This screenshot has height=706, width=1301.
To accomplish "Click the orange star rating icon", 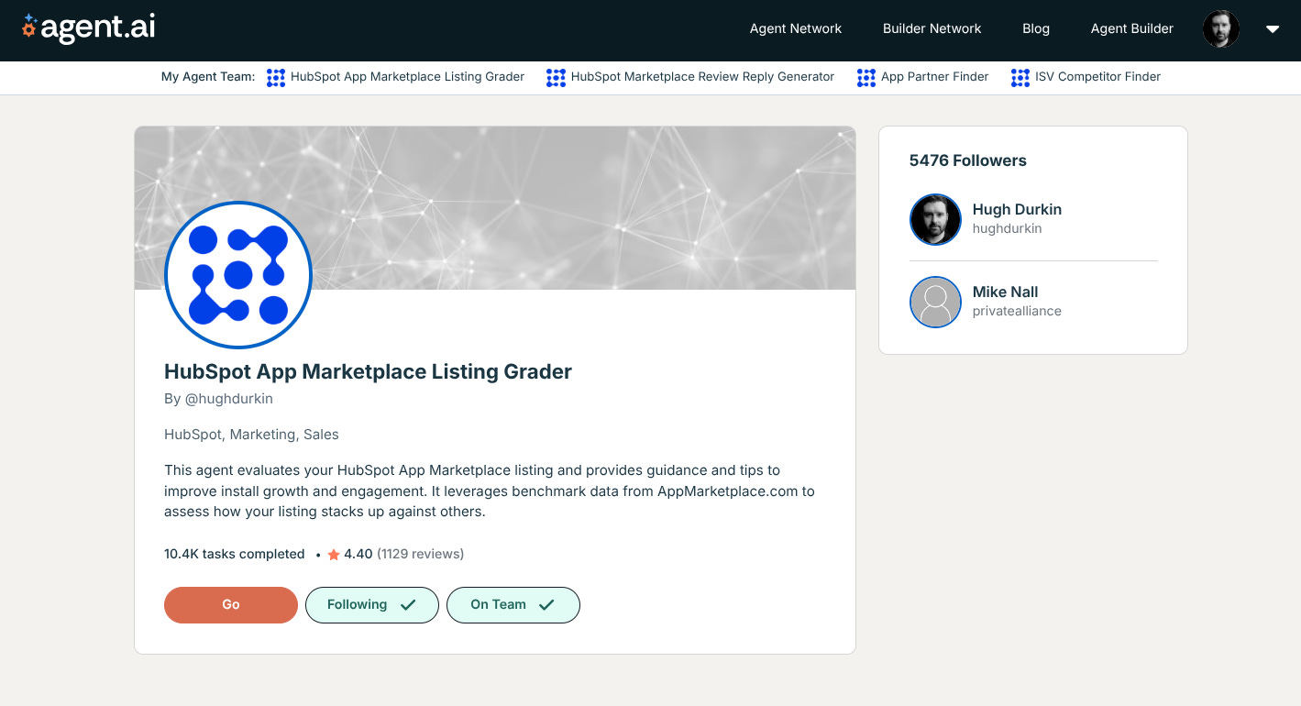I will pyautogui.click(x=332, y=554).
